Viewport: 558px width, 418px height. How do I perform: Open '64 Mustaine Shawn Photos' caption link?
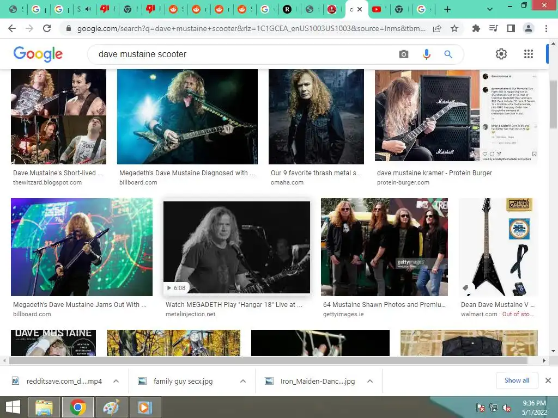pos(384,305)
